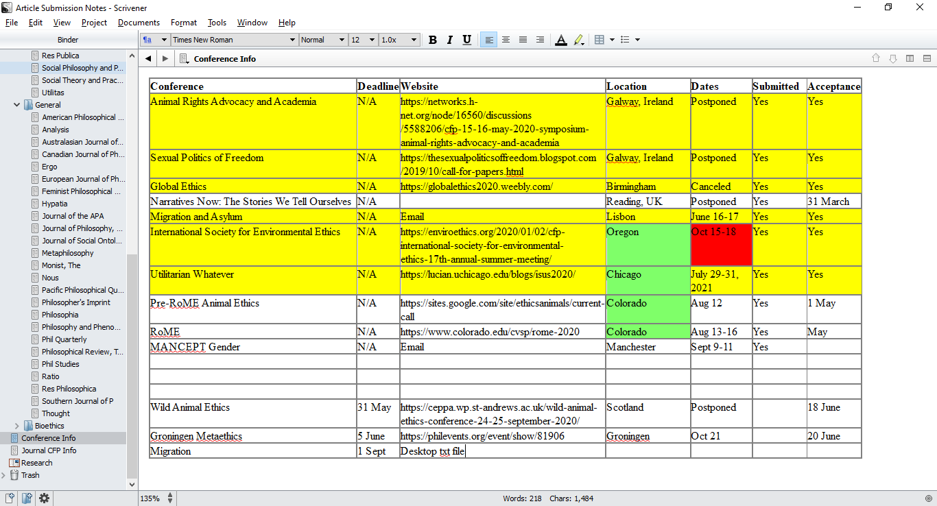Open the colorado.edu rome-2020 link
Viewport: 937px width, 506px height.
(490, 332)
